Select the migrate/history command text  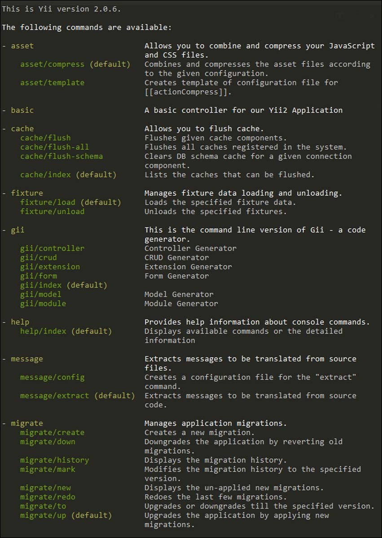pos(54,460)
